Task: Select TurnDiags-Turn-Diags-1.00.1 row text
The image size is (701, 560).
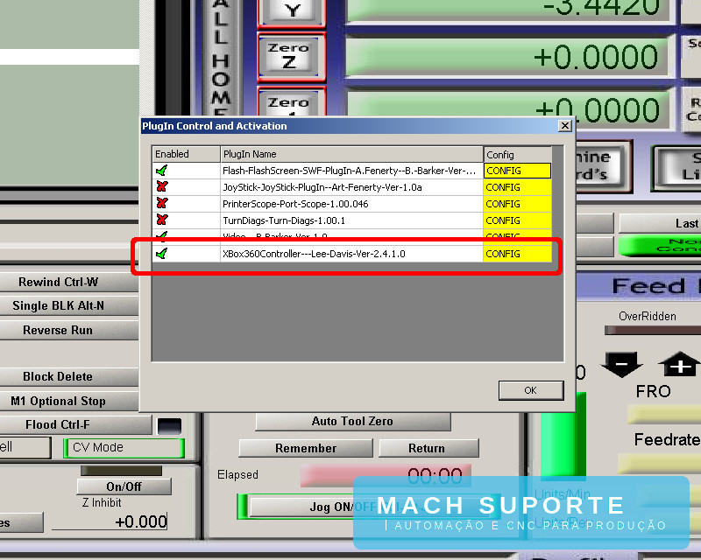Action: (284, 220)
